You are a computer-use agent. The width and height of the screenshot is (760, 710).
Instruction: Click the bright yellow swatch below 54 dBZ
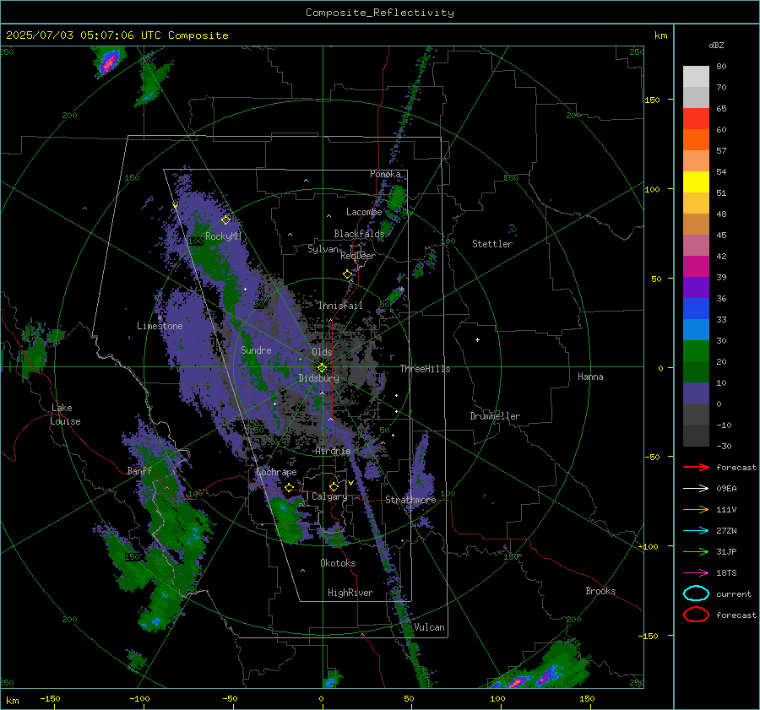point(696,182)
